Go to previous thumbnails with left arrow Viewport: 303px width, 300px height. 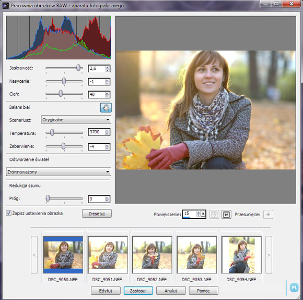(x=34, y=255)
